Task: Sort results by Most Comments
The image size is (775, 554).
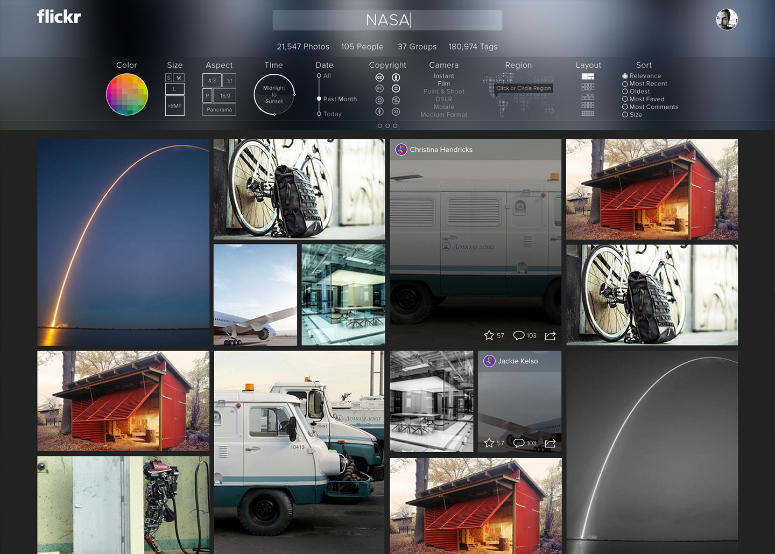Action: (x=650, y=107)
